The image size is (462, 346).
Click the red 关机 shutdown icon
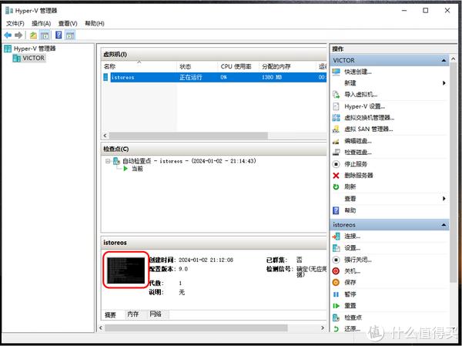point(336,271)
